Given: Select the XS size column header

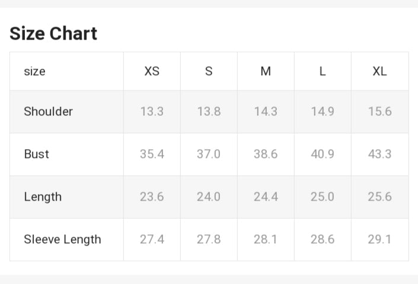Looking at the screenshot, I should [152, 71].
